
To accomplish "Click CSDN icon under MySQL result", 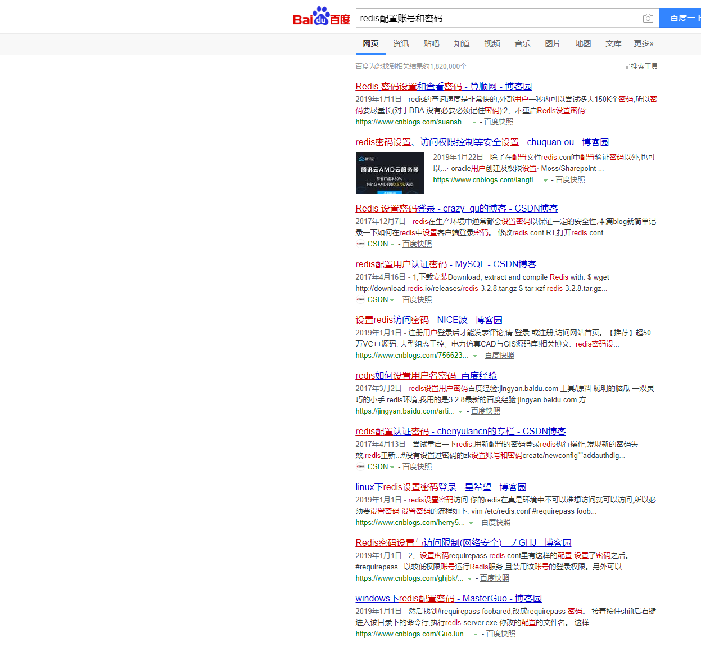I will [360, 299].
